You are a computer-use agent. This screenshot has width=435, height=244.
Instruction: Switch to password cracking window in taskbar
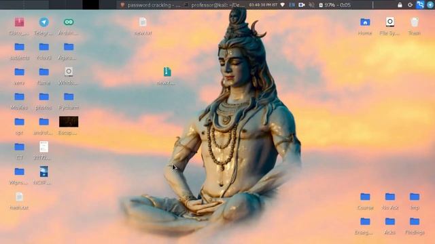[150, 5]
